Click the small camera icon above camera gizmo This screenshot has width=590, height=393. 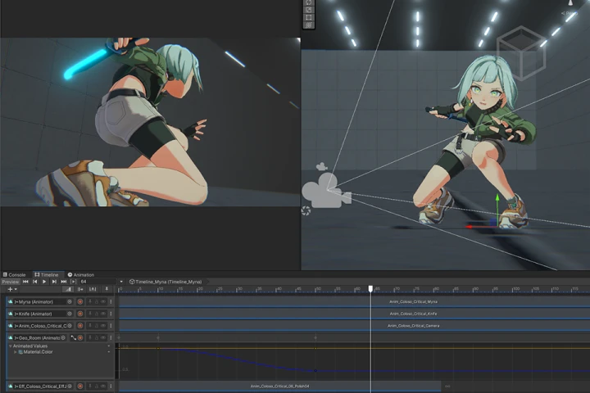[321, 166]
